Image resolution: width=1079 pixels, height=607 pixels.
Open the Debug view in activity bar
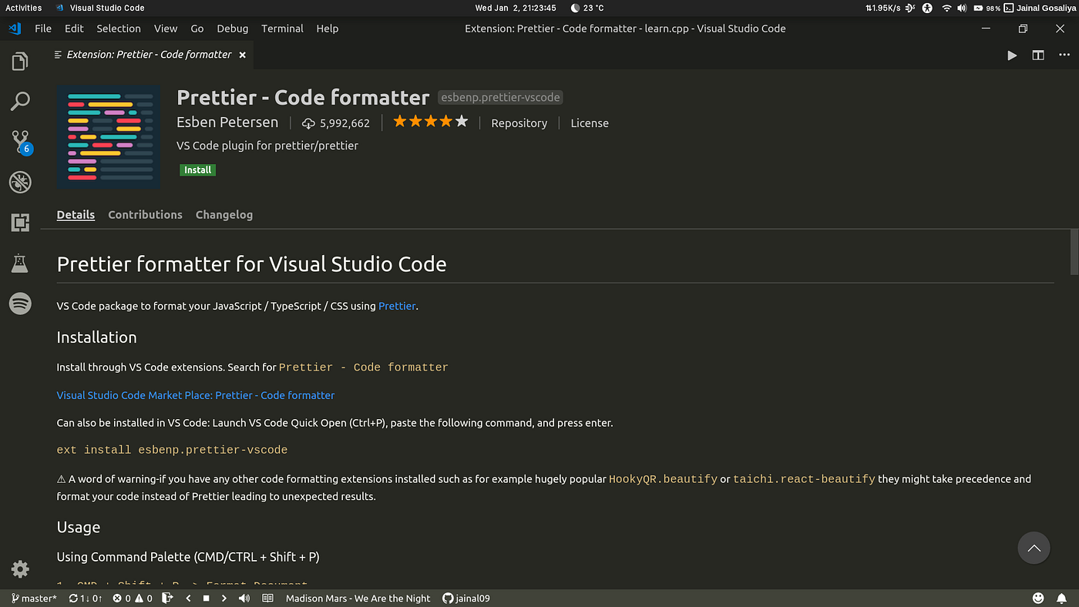pyautogui.click(x=20, y=182)
